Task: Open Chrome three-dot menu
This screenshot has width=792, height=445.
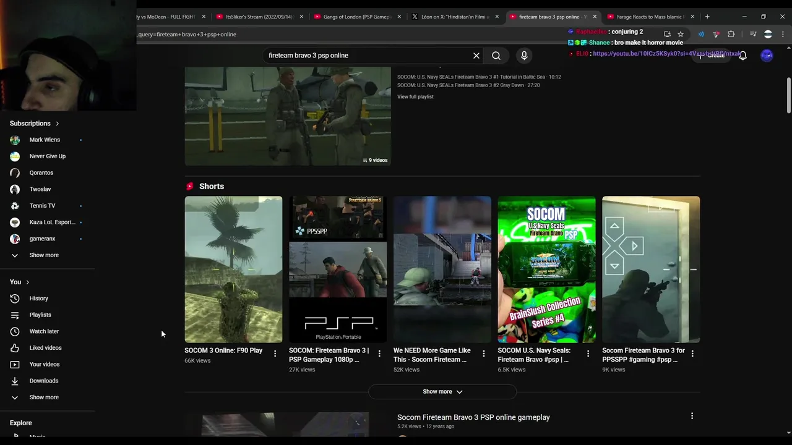Action: click(x=783, y=34)
